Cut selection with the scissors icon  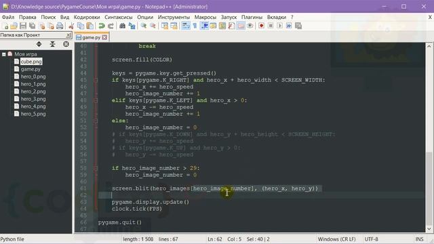(71, 26)
